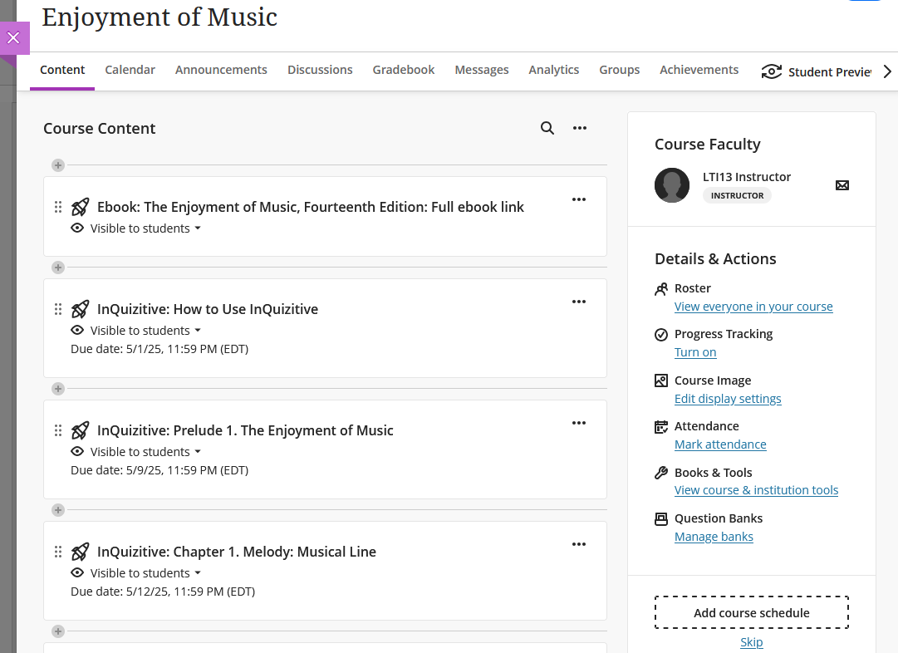Click the rocket icon beside Prelude 1 item
This screenshot has height=653, width=898.
(x=81, y=430)
